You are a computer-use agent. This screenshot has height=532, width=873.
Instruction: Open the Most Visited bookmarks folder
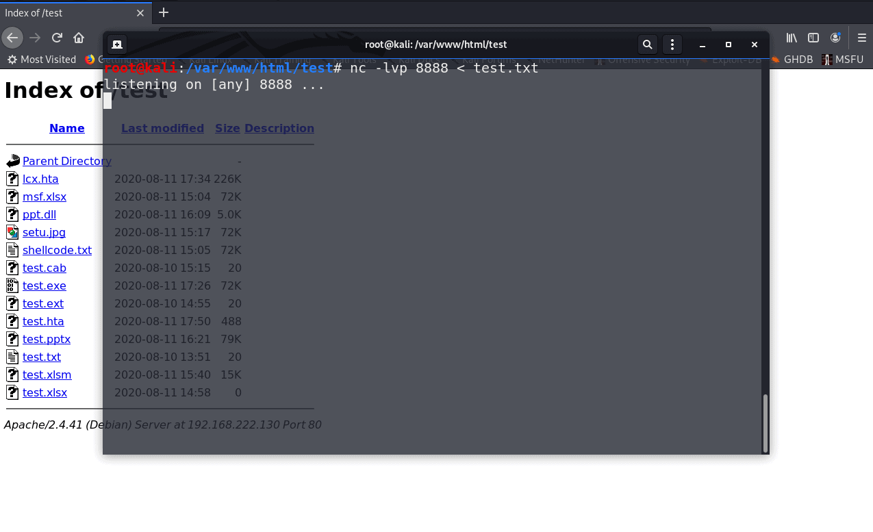tap(41, 60)
